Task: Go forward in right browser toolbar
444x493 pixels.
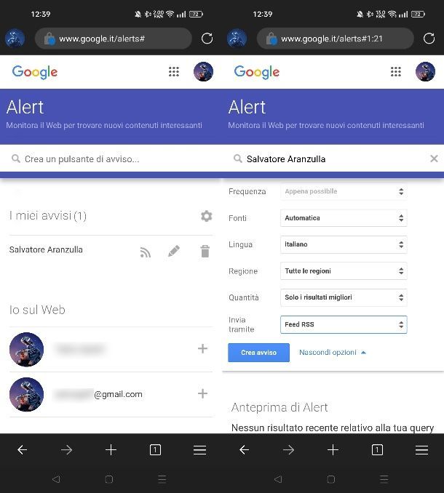Action: coord(288,450)
